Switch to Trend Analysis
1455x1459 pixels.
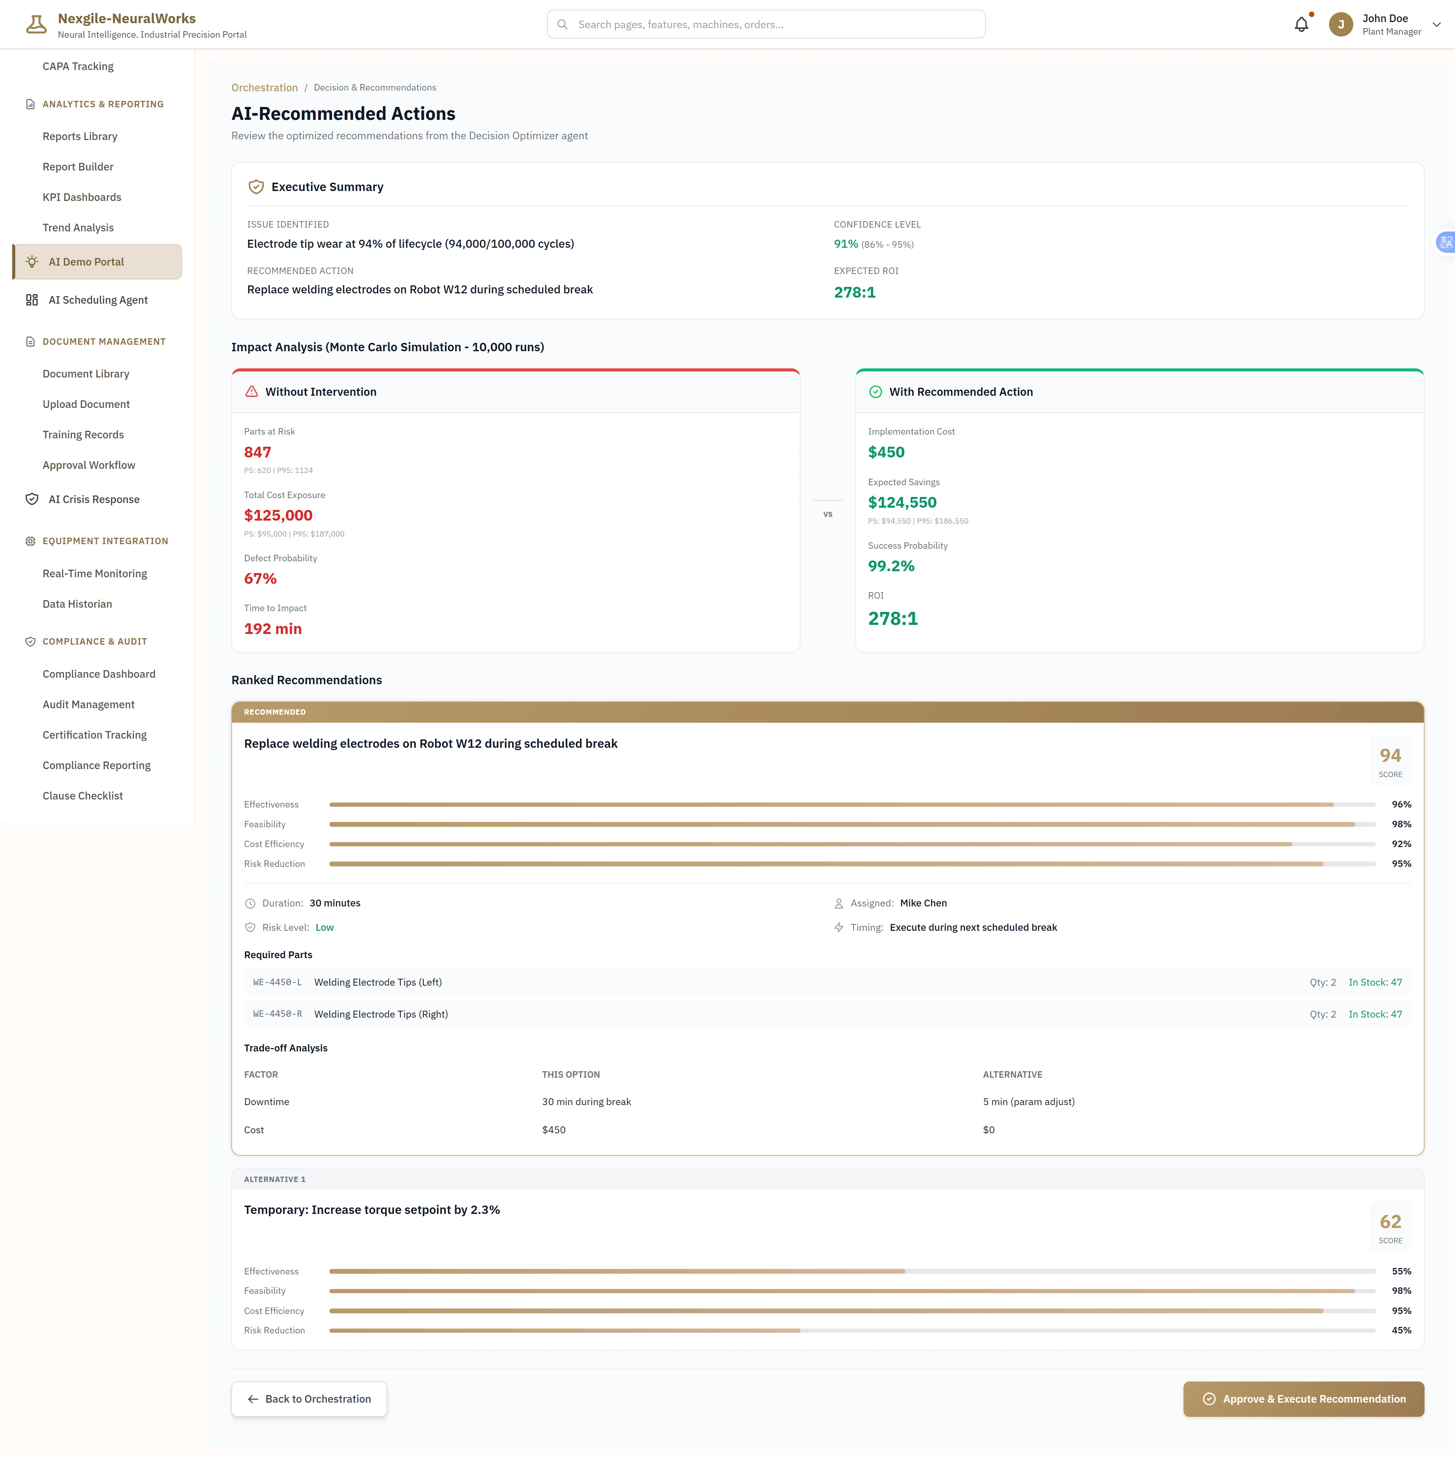coord(78,227)
